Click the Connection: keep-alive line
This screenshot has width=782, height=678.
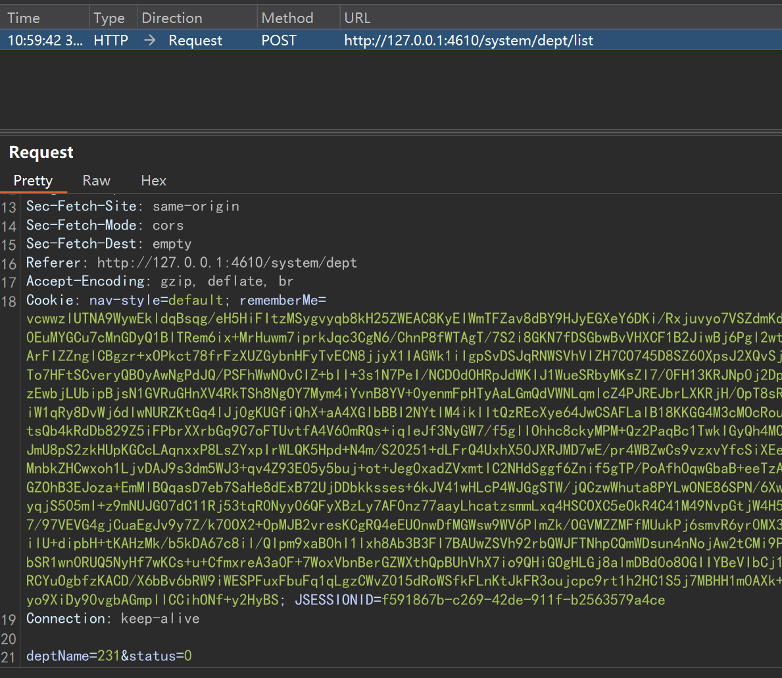coord(112,619)
